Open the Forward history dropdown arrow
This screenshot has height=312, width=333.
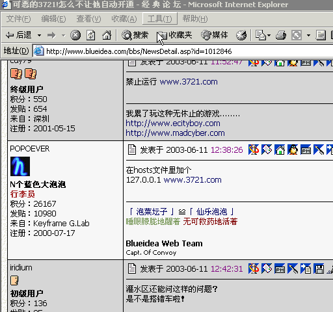pos(64,35)
